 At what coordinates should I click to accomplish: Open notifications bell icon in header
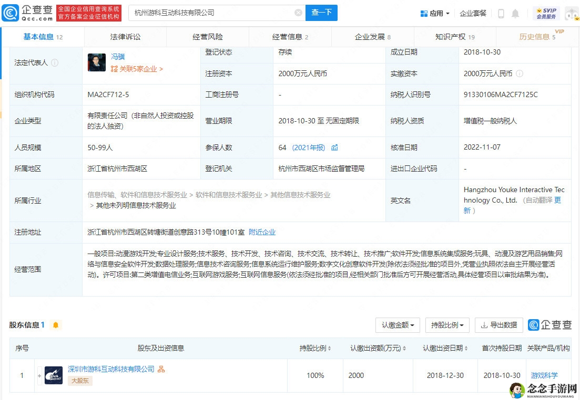pos(515,14)
